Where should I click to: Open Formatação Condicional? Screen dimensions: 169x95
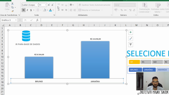144,8
